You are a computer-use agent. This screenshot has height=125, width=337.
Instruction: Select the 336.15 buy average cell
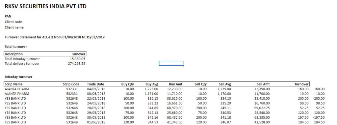click(153, 98)
